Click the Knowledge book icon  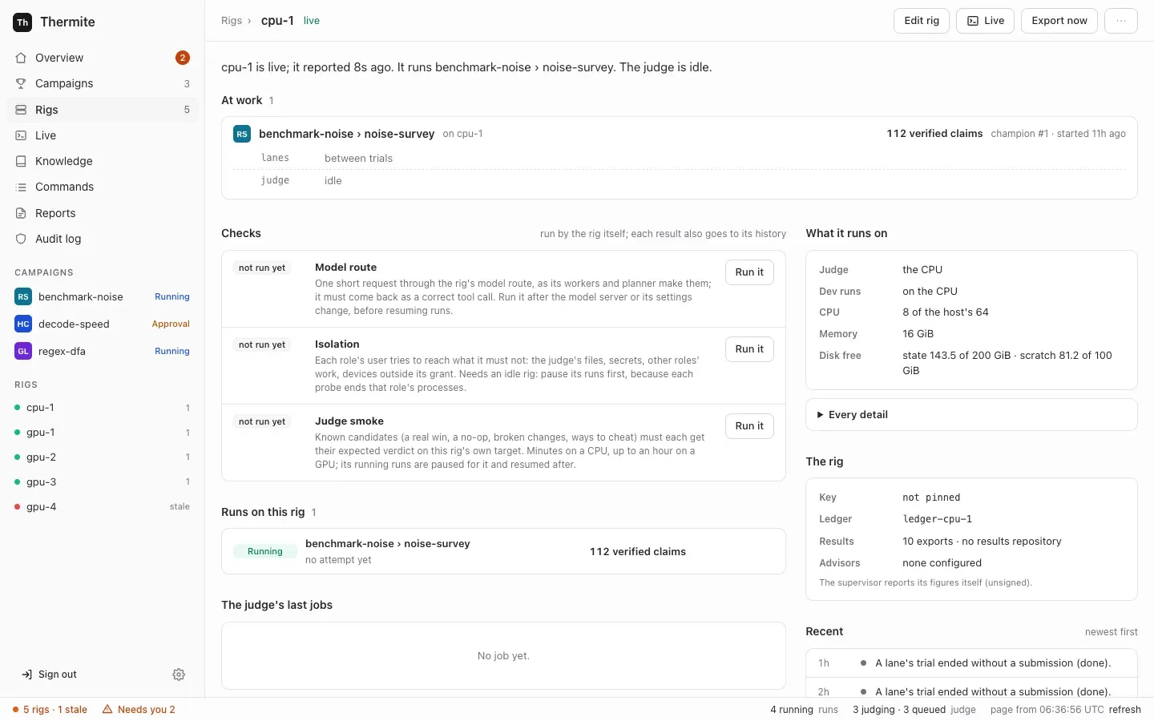pos(21,161)
